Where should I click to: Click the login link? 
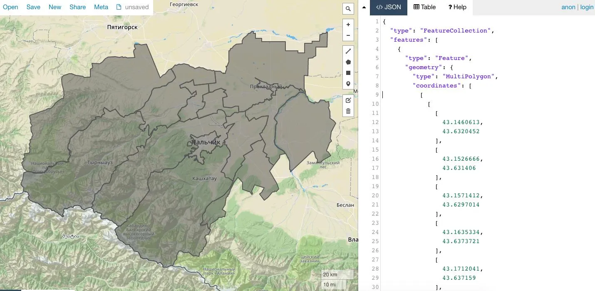tap(587, 7)
